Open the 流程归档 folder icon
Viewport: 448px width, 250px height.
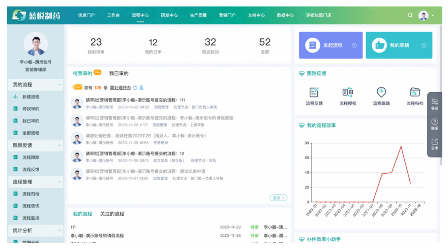coord(415,92)
